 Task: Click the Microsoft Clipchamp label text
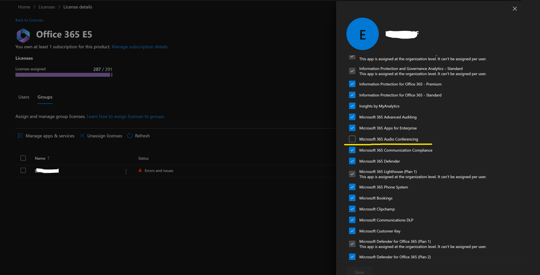click(377, 209)
